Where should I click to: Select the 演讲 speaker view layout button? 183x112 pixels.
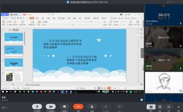point(151,107)
